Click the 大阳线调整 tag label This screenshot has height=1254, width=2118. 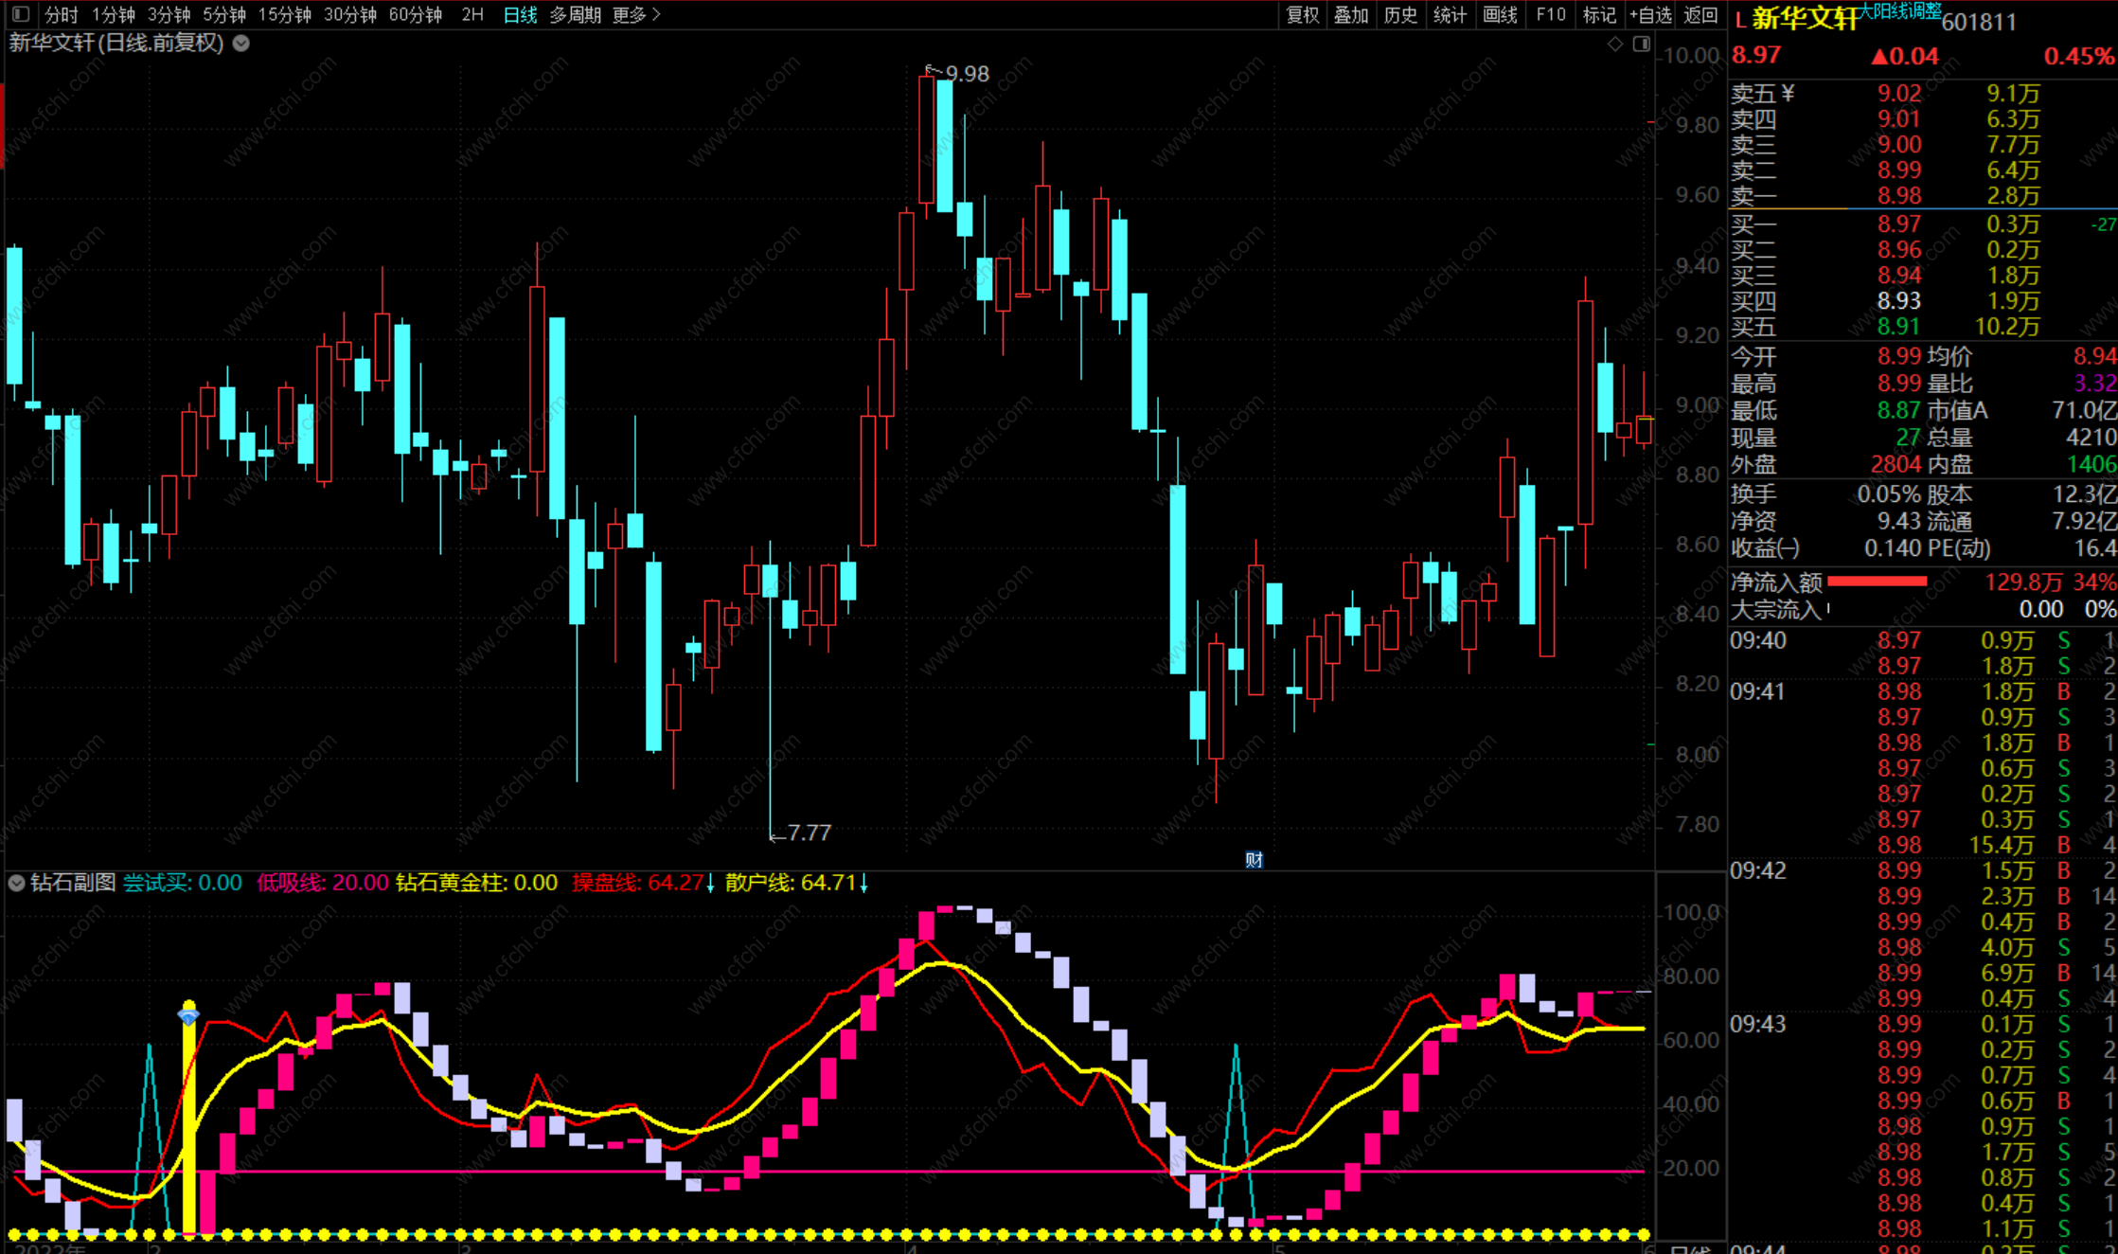pos(1899,10)
